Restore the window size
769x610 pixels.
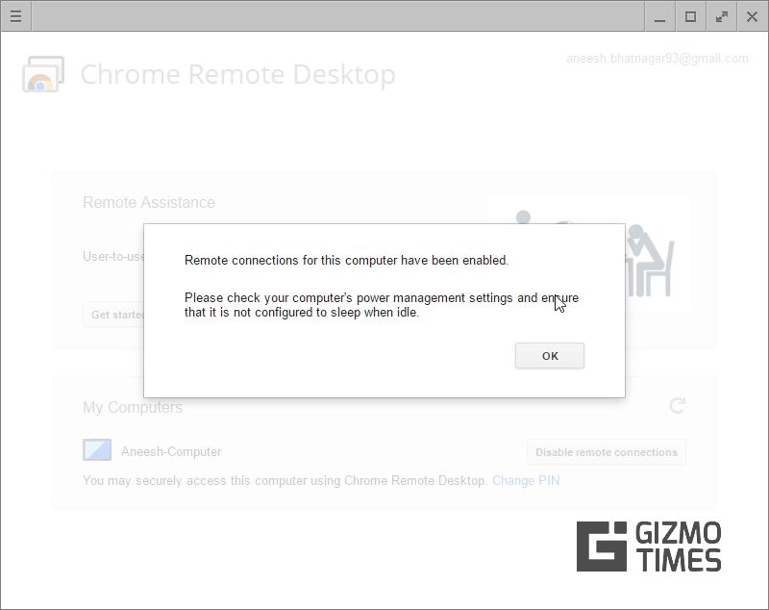[689, 16]
